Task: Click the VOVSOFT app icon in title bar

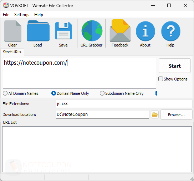Action: [x=6, y=5]
